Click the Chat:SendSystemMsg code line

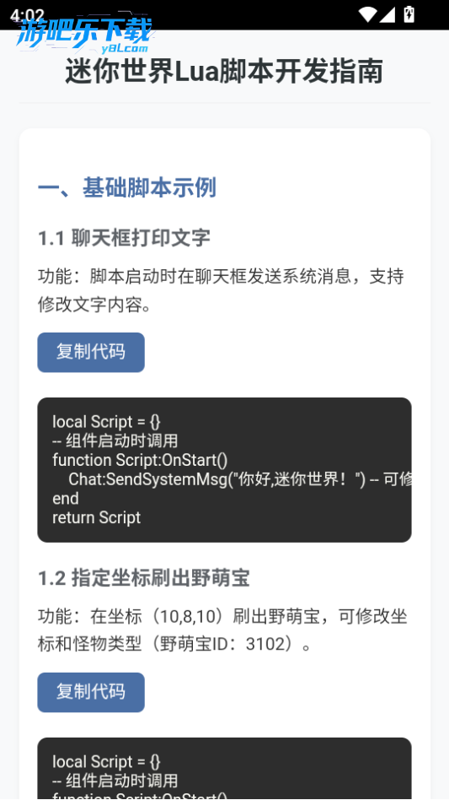[x=240, y=479]
